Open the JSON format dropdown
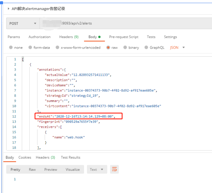The width and height of the screenshot is (212, 193). [177, 48]
